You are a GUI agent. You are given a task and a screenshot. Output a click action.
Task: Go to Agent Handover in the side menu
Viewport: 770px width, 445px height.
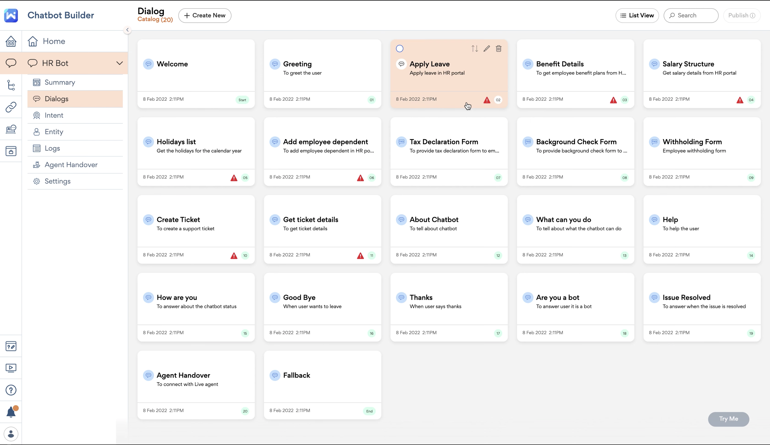(x=71, y=165)
